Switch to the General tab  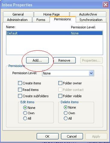coord(18,14)
